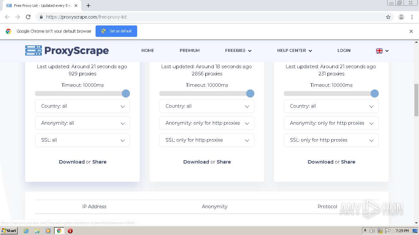Click the Set as default button

click(x=116, y=31)
